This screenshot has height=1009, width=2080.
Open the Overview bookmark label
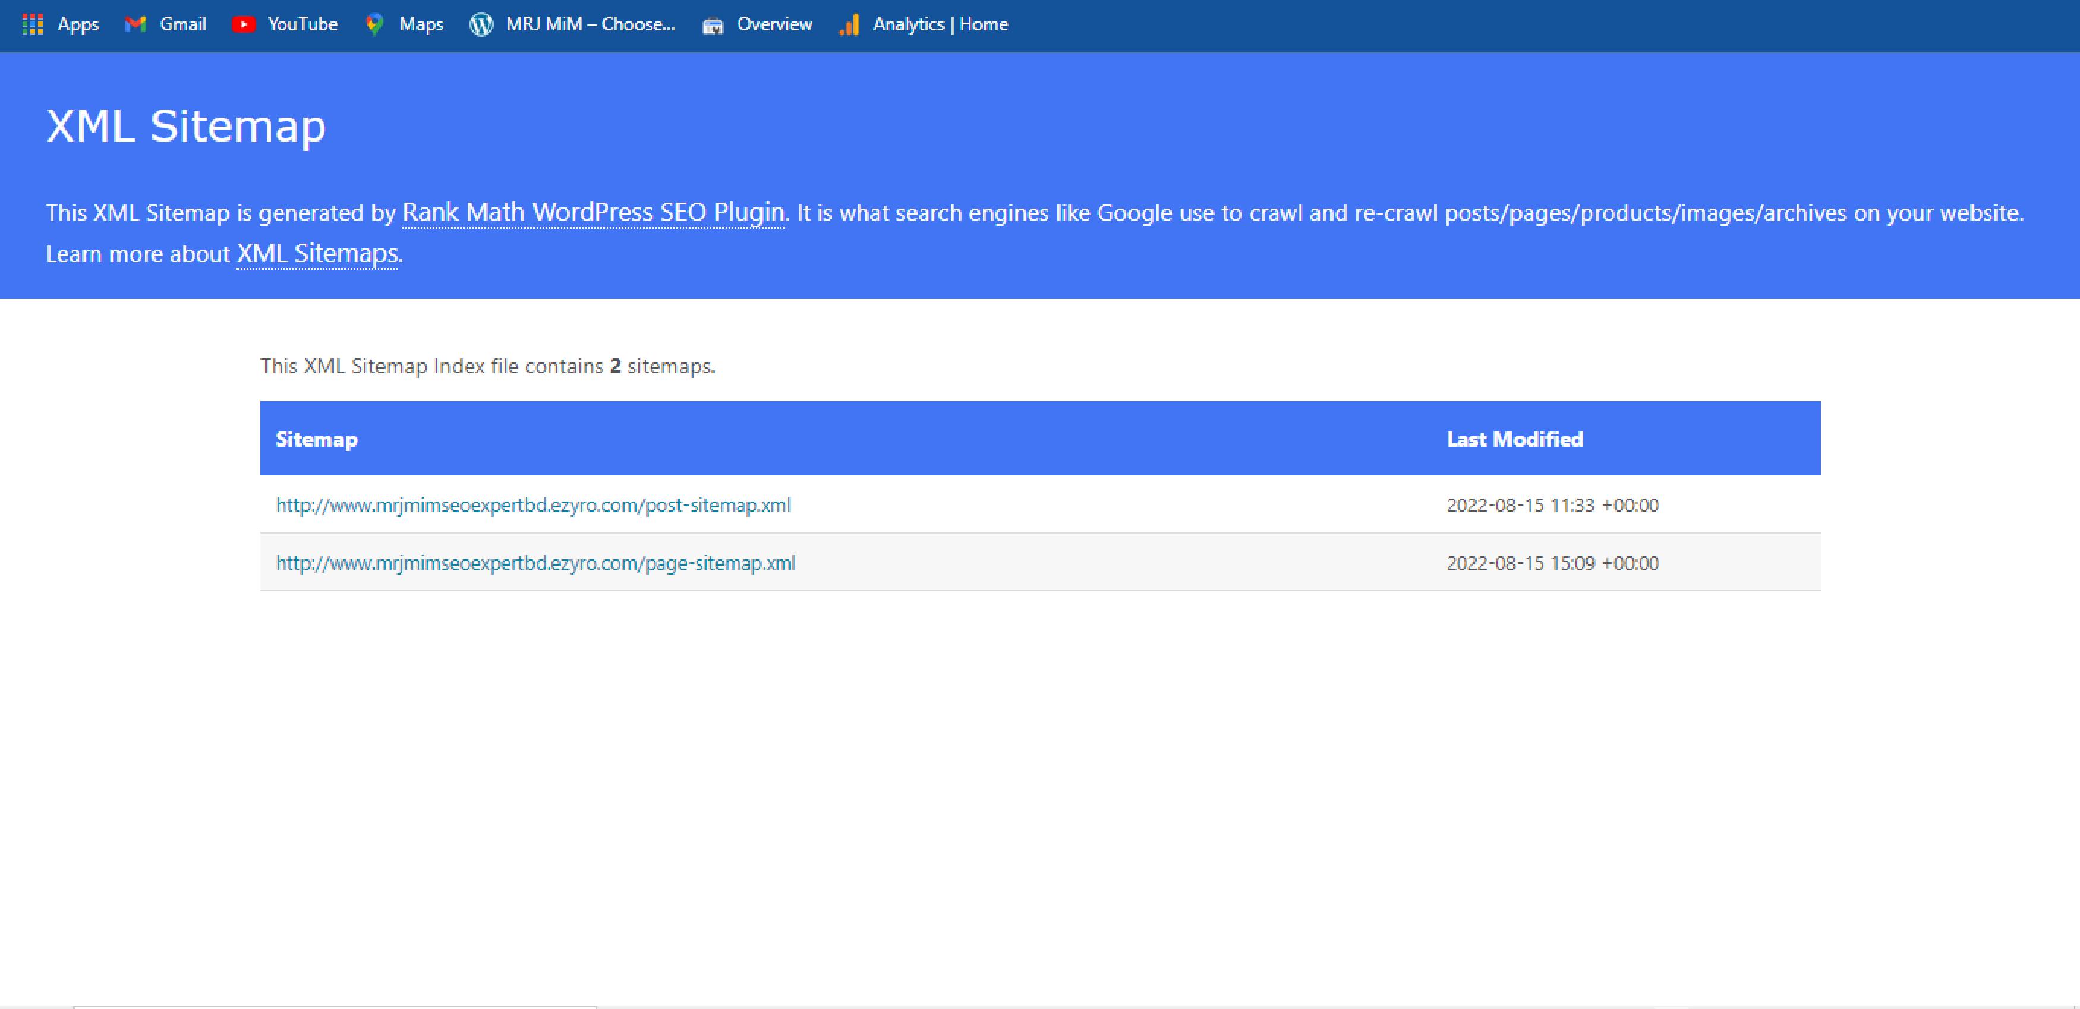coord(774,25)
